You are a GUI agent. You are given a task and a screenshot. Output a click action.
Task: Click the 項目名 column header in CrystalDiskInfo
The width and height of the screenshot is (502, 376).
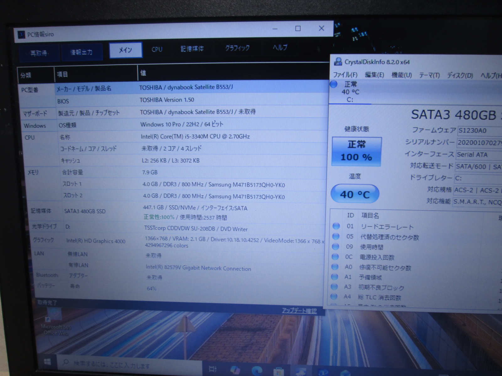(370, 216)
